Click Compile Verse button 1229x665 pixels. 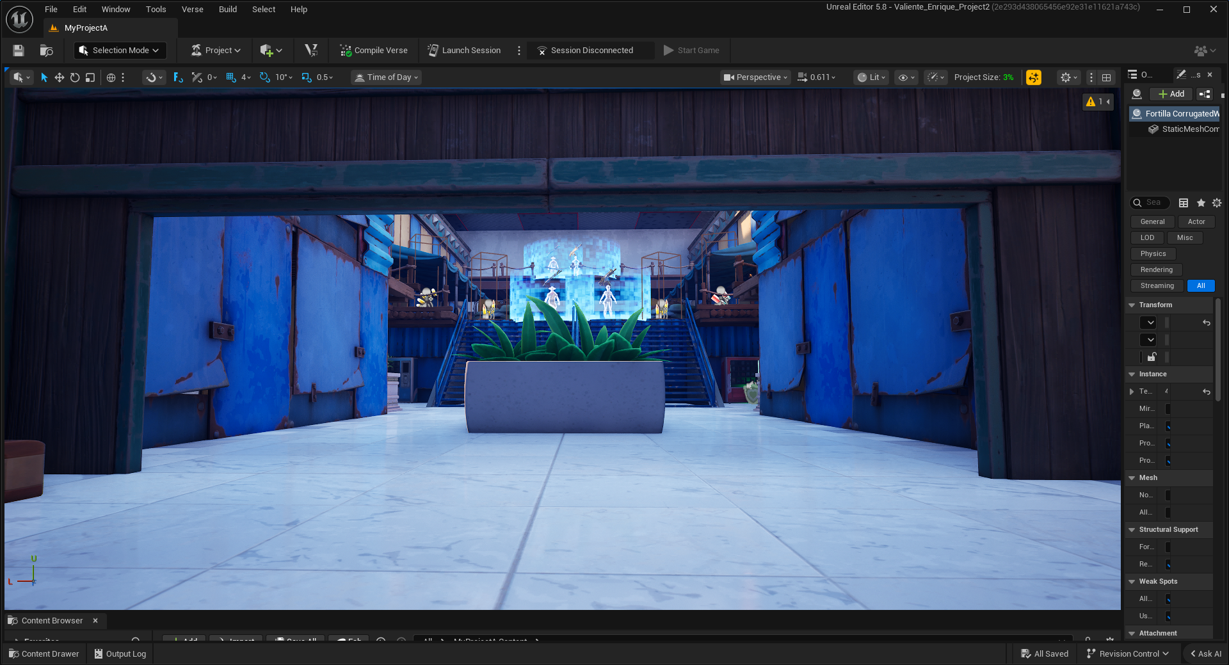click(x=374, y=51)
